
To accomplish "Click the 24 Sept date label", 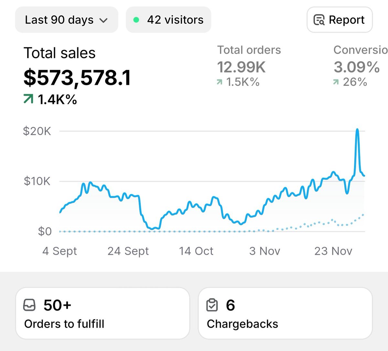I will (x=128, y=251).
